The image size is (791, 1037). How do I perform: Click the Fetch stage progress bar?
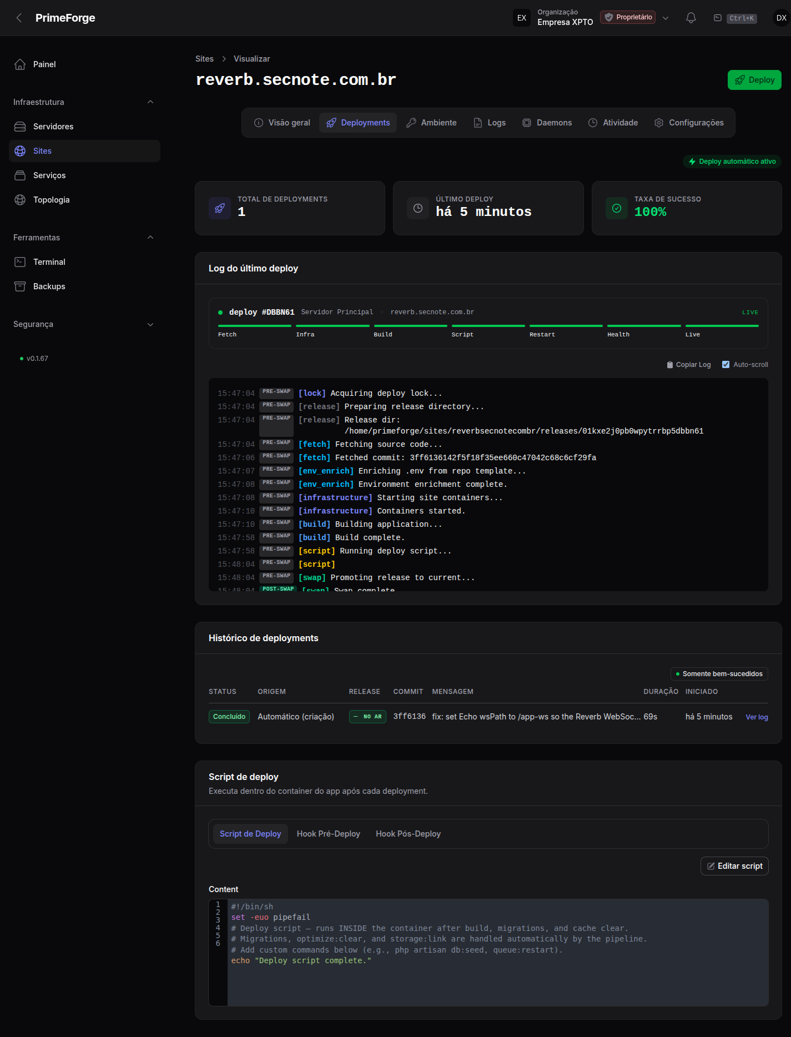[255, 326]
